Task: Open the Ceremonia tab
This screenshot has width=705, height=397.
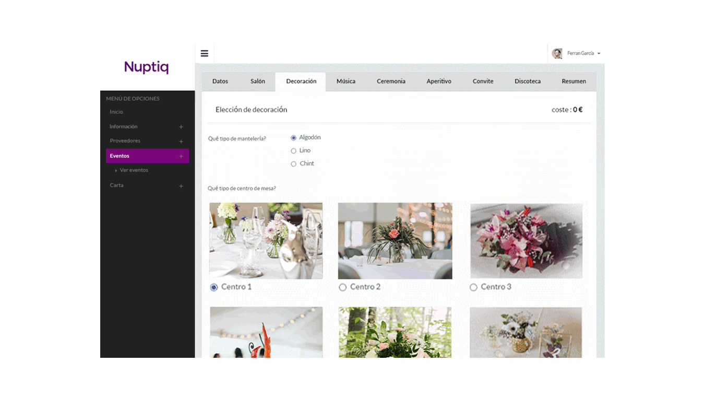Action: click(x=391, y=81)
